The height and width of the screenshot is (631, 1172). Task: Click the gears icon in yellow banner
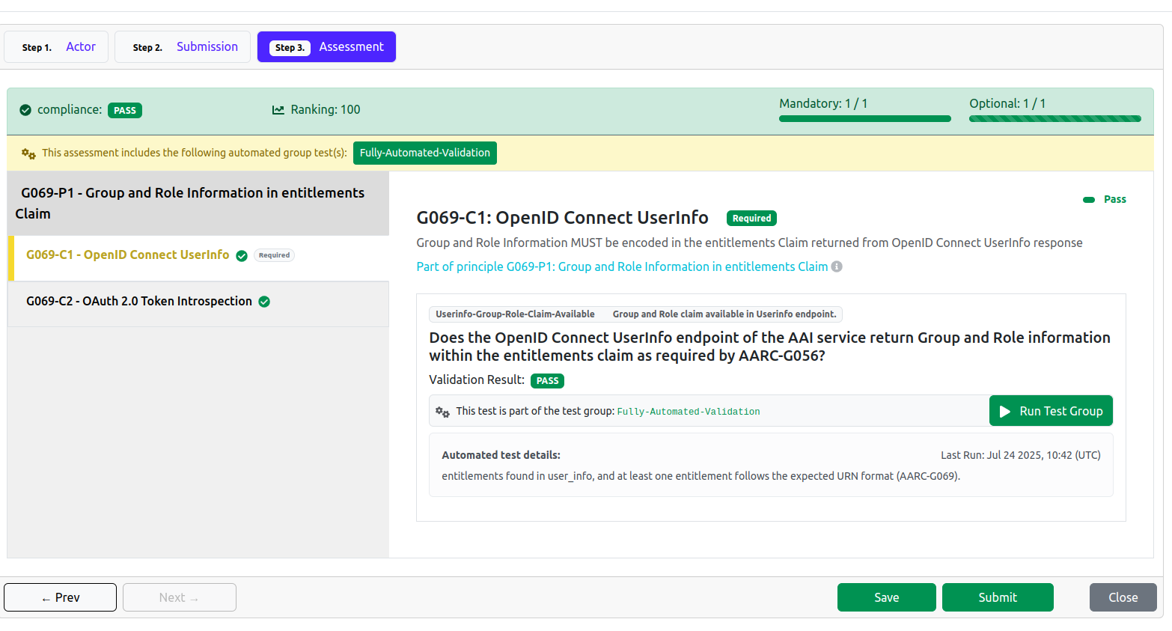coord(28,153)
